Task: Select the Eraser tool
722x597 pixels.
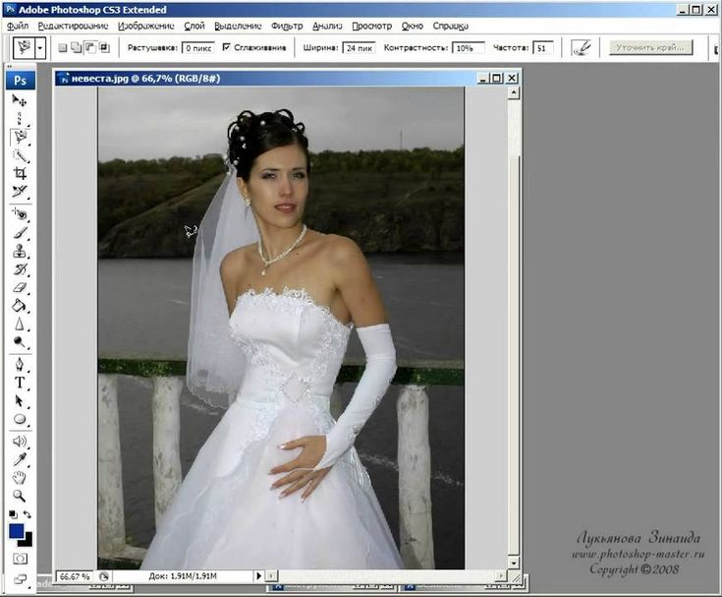Action: [x=20, y=287]
